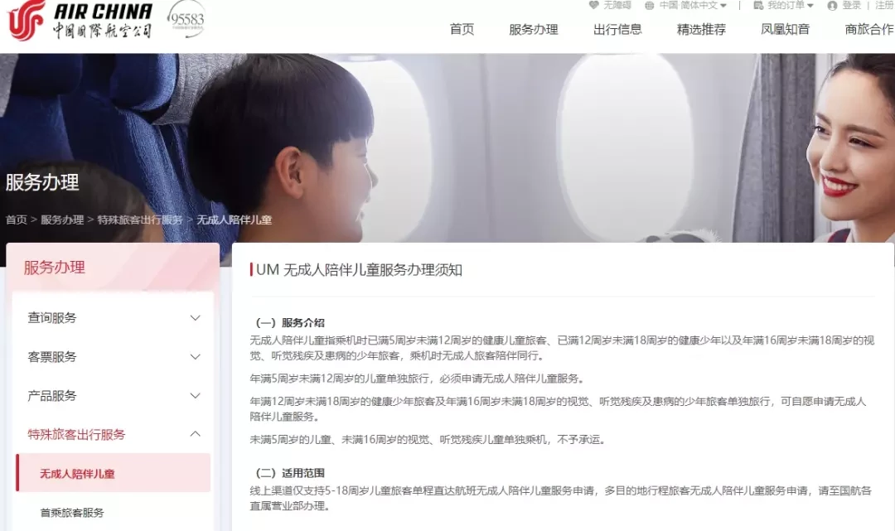Click the user avatar login icon

[832, 5]
